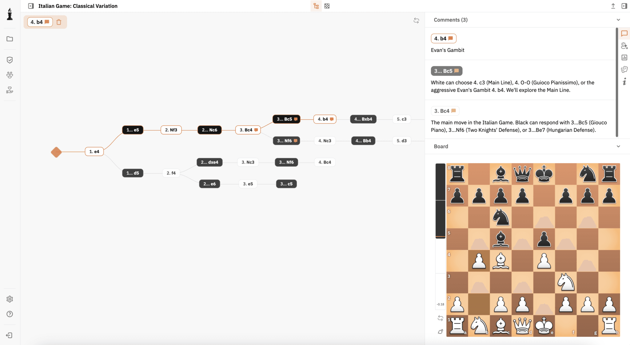The width and height of the screenshot is (630, 345).
Task: Open the info icon in right rail
Action: [624, 81]
